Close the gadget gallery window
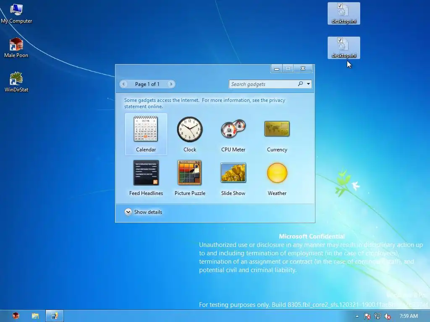Viewport: 430px width, 322px height. coord(303,68)
